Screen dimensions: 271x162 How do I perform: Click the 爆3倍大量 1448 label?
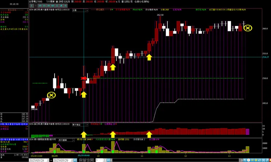click(x=84, y=139)
